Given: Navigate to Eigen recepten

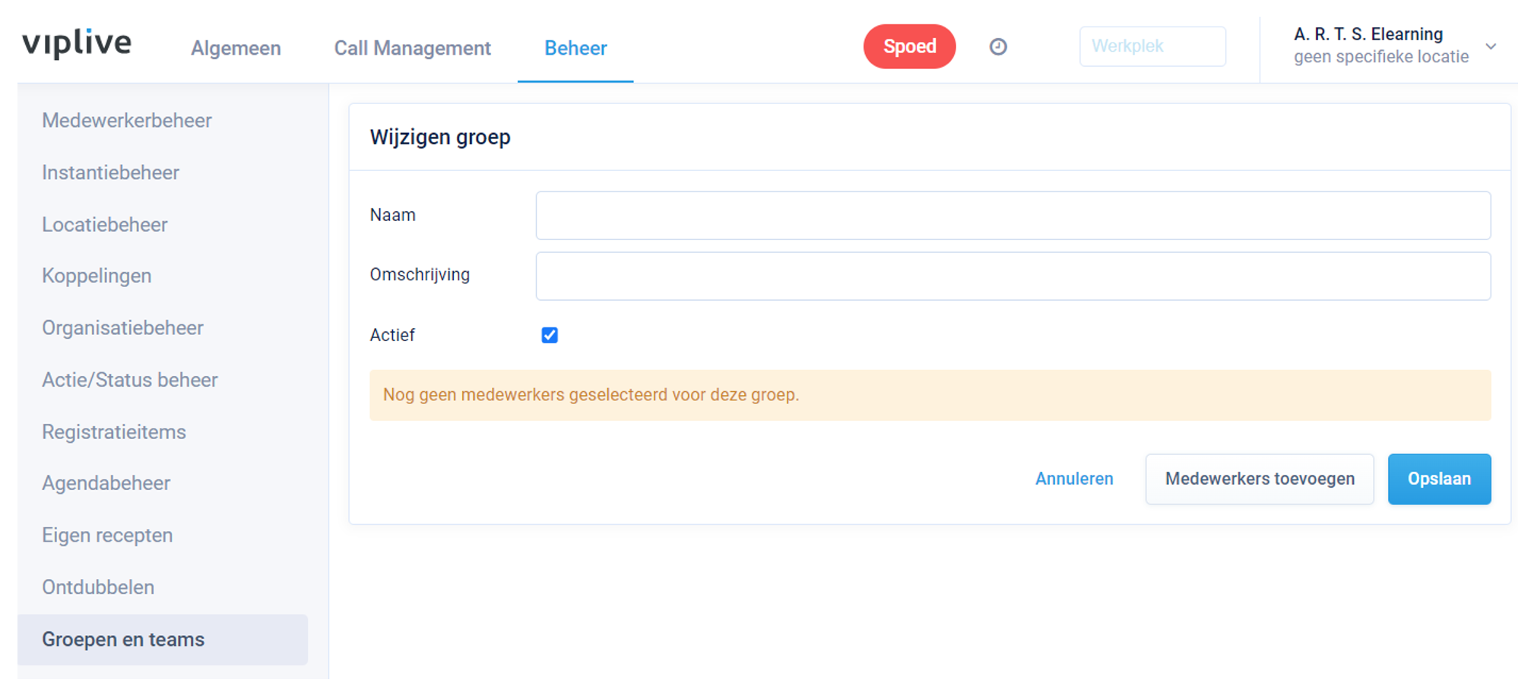Looking at the screenshot, I should [107, 535].
